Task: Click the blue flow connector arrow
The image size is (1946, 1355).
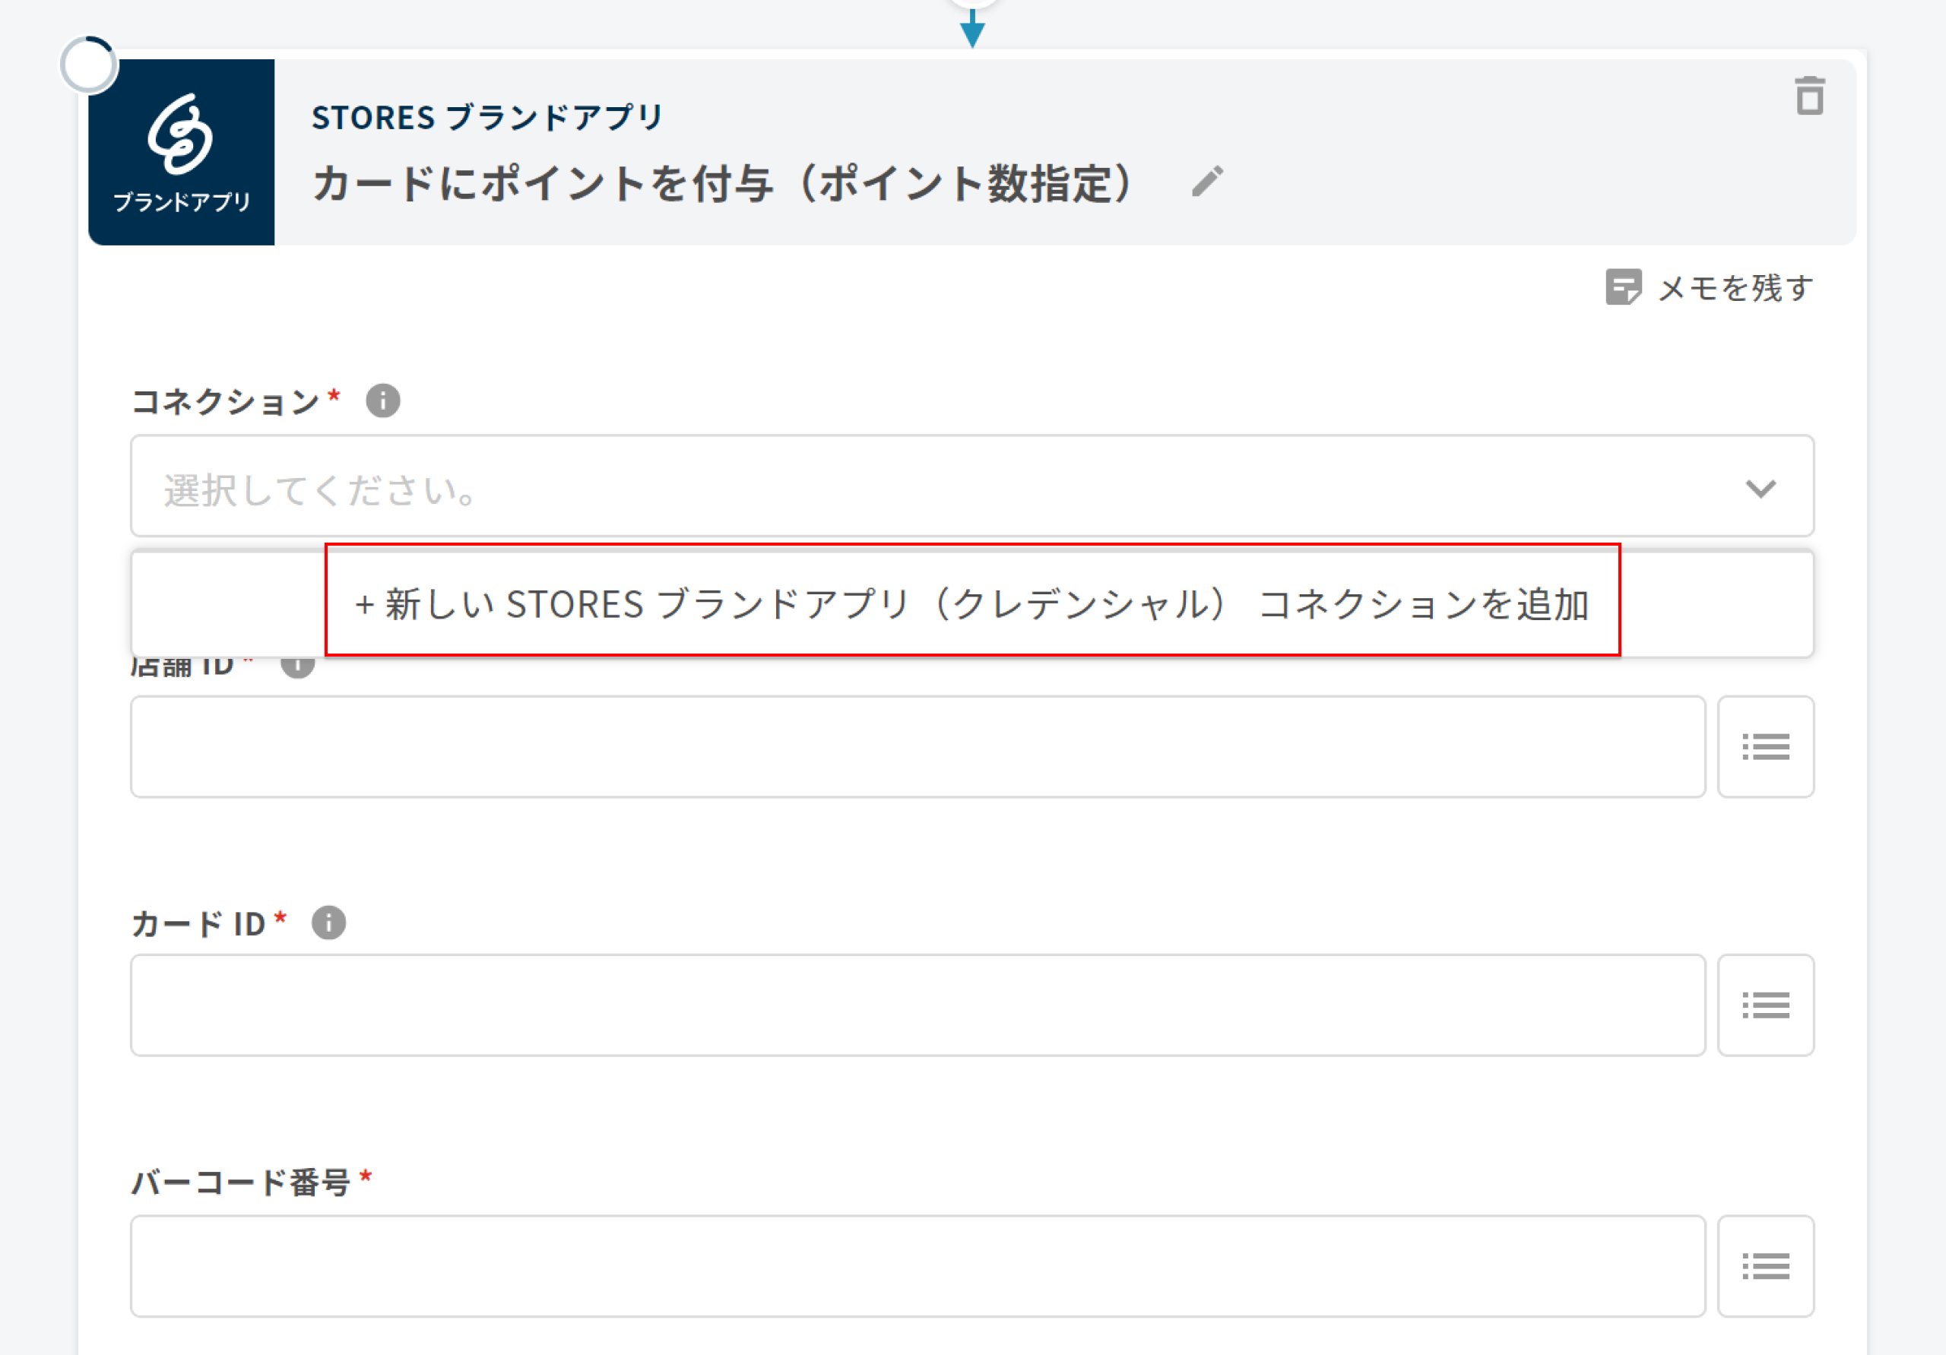Action: 972,31
